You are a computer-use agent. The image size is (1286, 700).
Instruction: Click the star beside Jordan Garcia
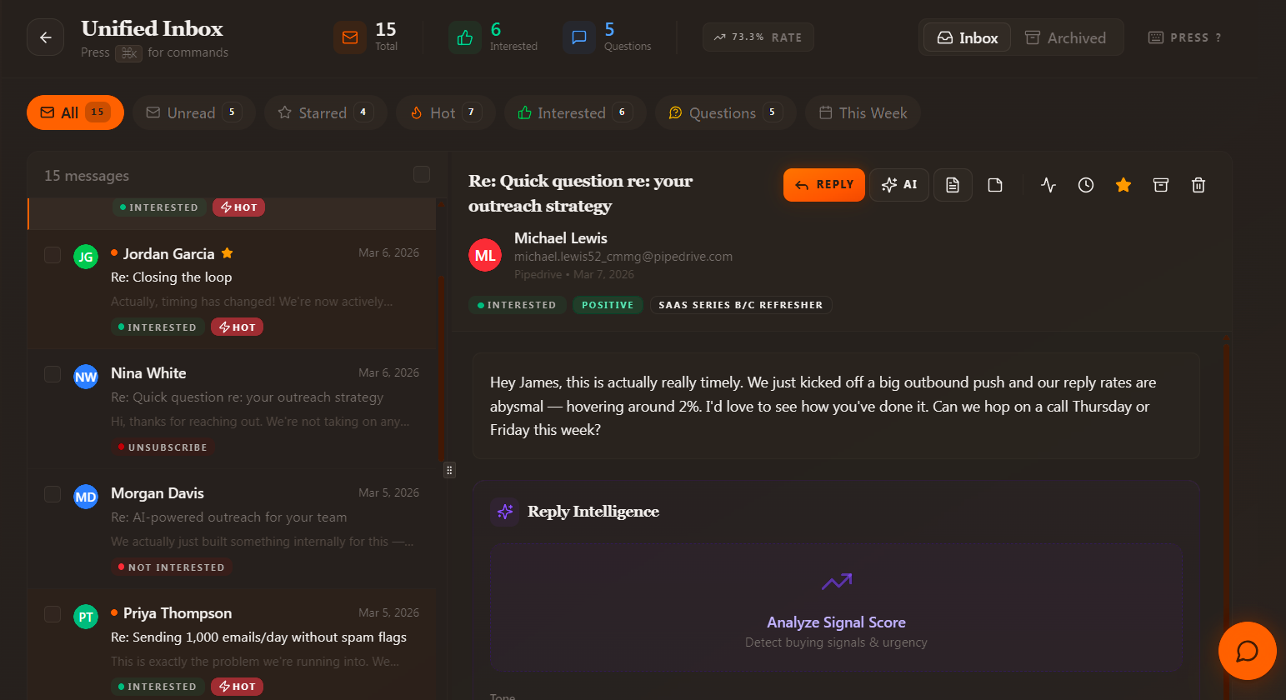pos(227,253)
